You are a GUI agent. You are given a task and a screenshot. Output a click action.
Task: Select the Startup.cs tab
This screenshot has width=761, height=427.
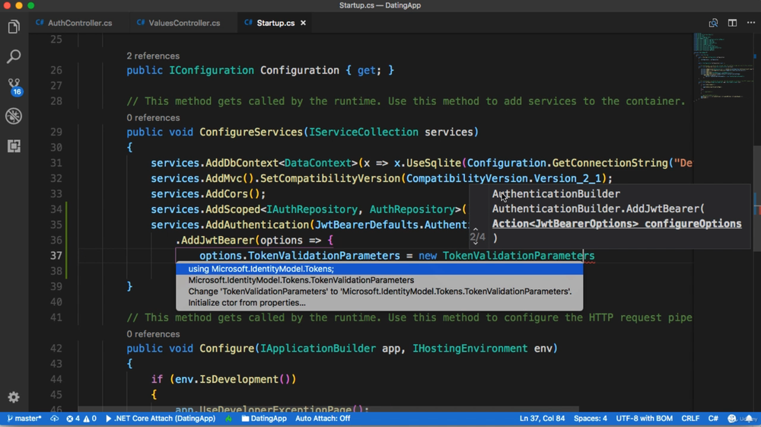(x=275, y=23)
